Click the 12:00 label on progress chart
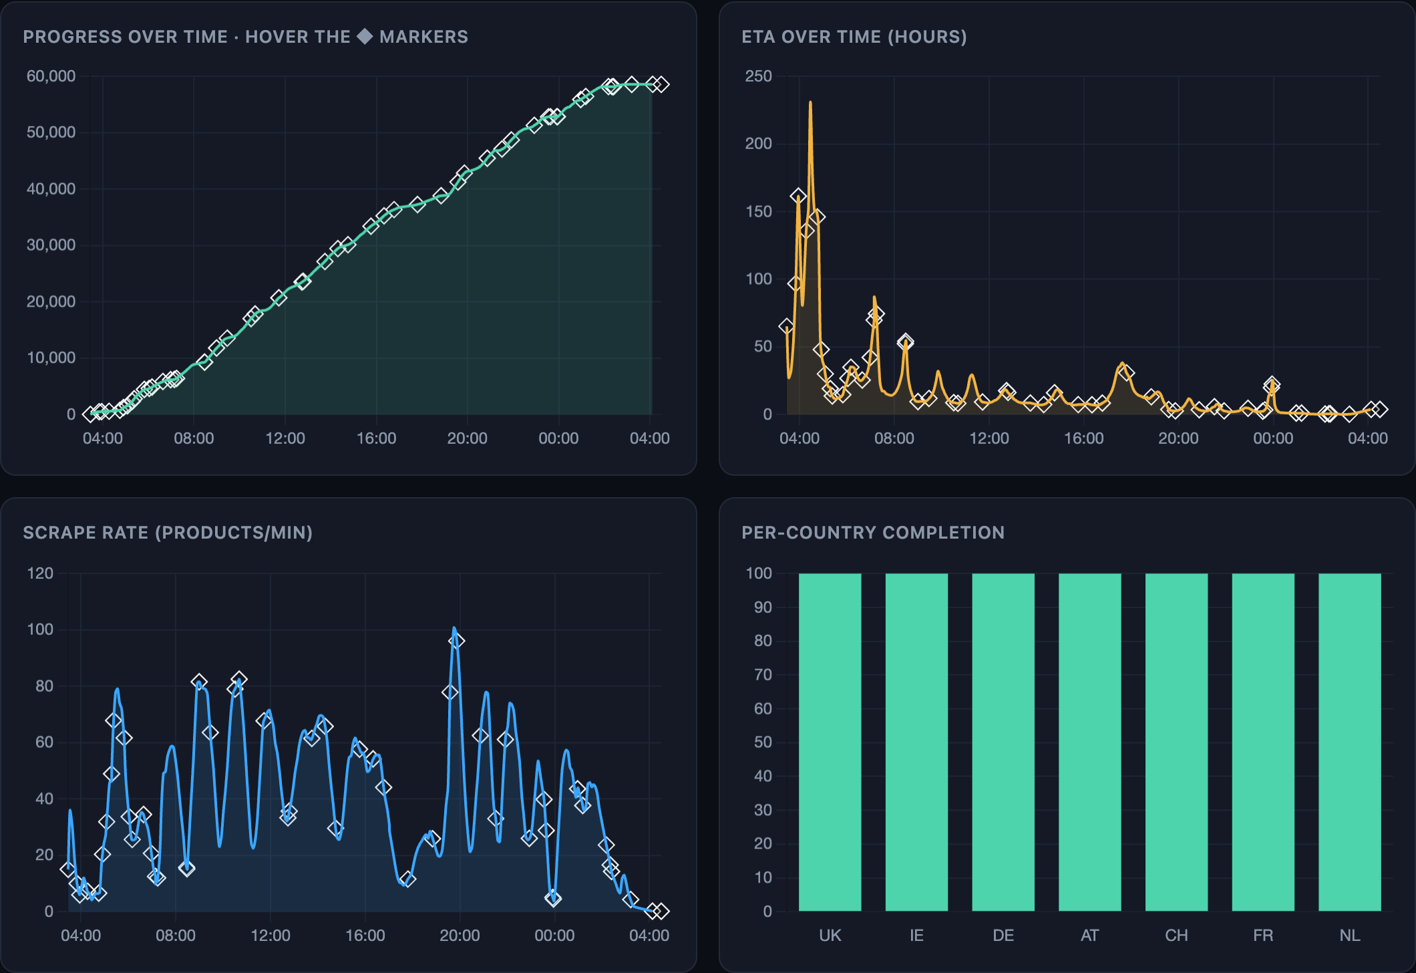The height and width of the screenshot is (973, 1416). click(x=285, y=438)
